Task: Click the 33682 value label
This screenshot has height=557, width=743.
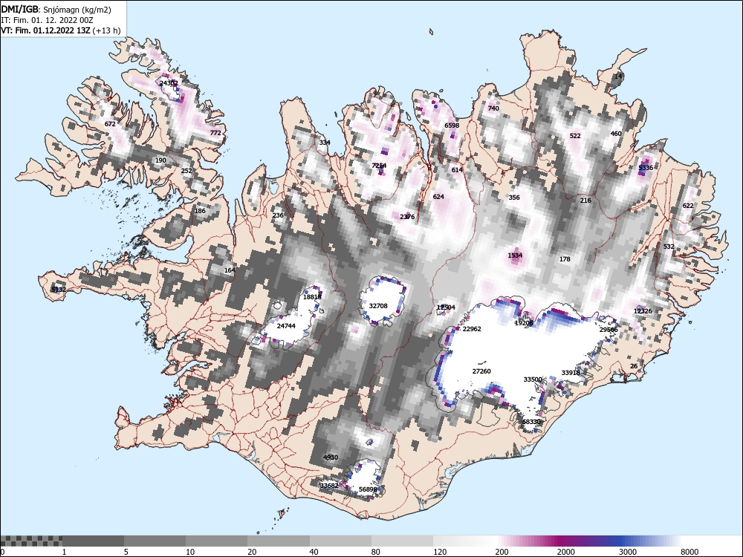Action: [329, 485]
